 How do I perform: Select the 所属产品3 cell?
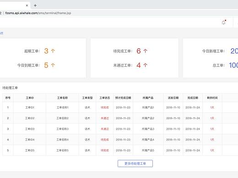(148, 129)
